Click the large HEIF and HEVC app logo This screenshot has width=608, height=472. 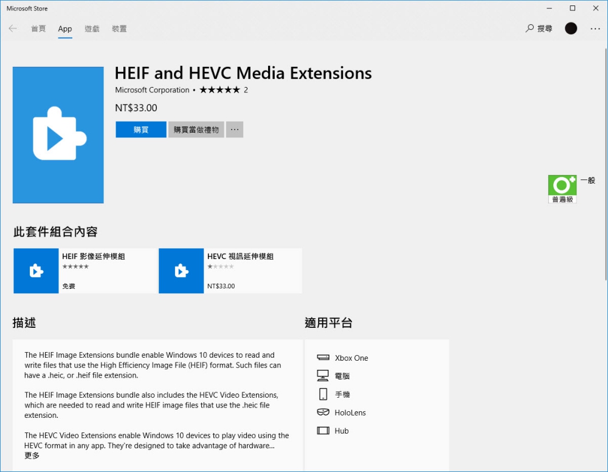[58, 135]
